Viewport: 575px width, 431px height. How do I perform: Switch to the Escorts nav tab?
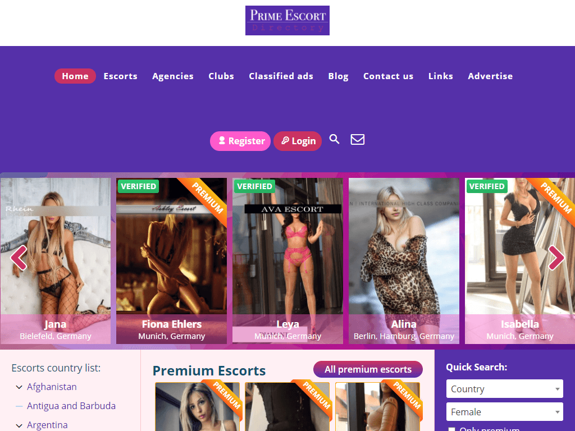pyautogui.click(x=120, y=76)
